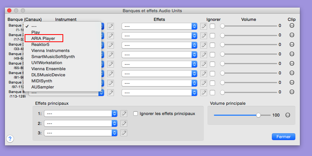
Task: Click clip indicator next to Volume principale slider
Action: (x=288, y=115)
